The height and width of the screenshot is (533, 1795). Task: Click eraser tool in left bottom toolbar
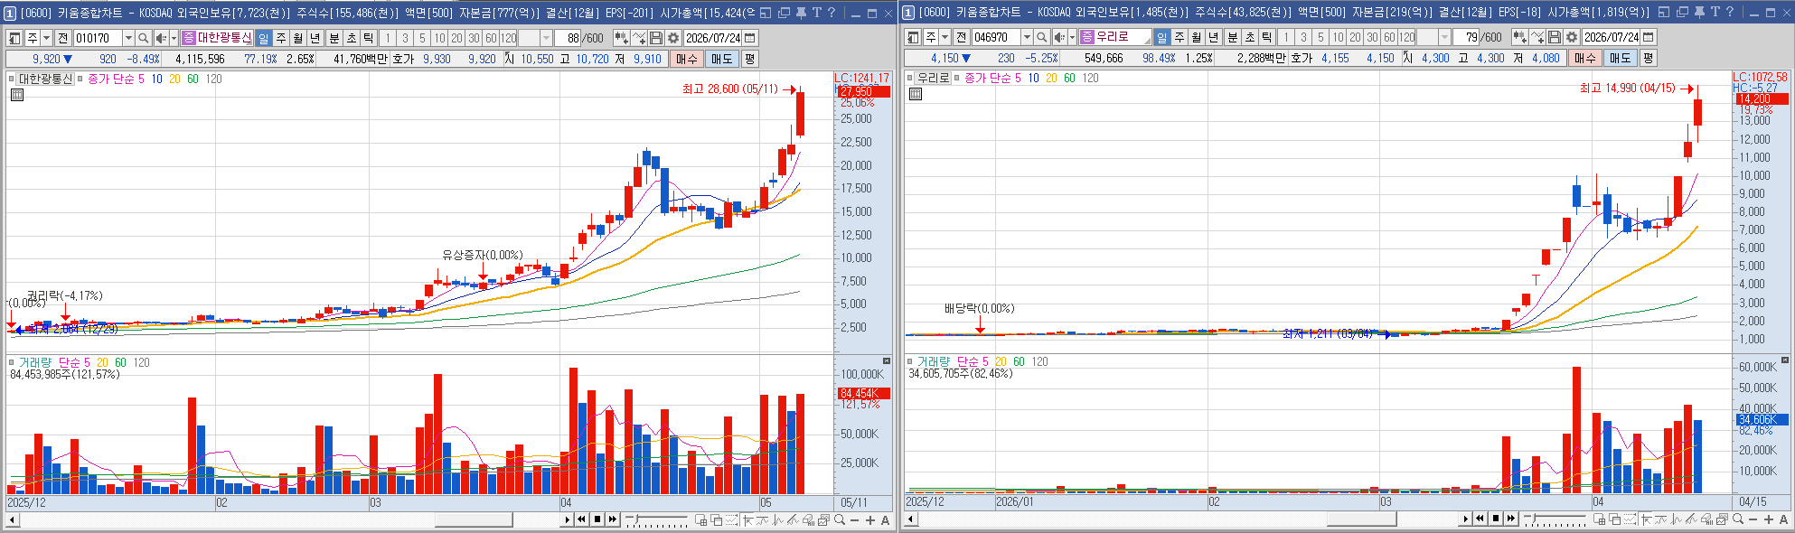pyautogui.click(x=807, y=519)
